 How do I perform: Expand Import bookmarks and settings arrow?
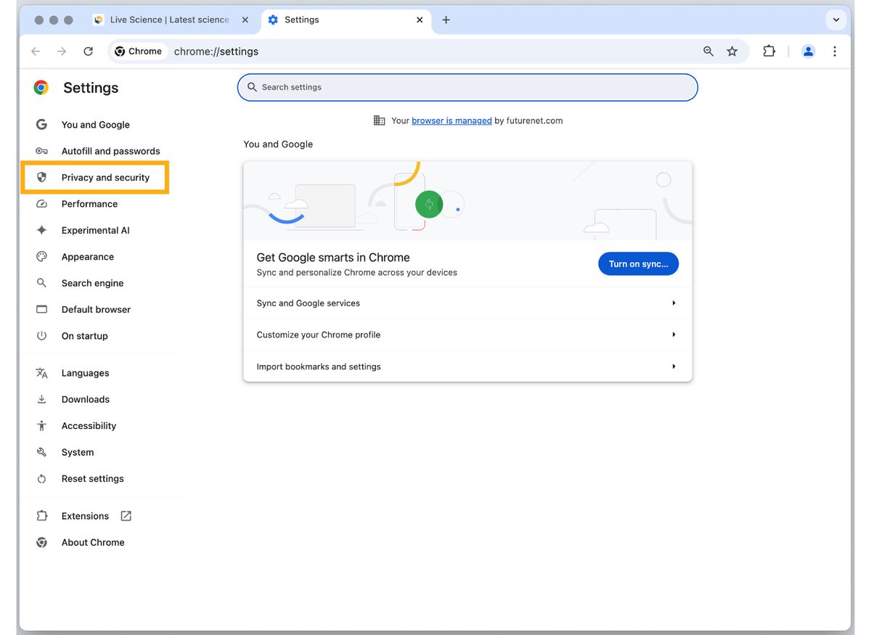tap(674, 366)
